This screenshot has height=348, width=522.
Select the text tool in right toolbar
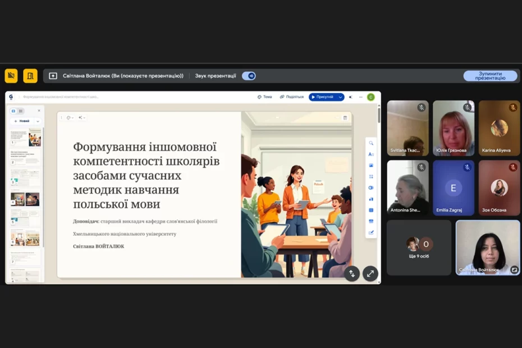[x=371, y=154]
